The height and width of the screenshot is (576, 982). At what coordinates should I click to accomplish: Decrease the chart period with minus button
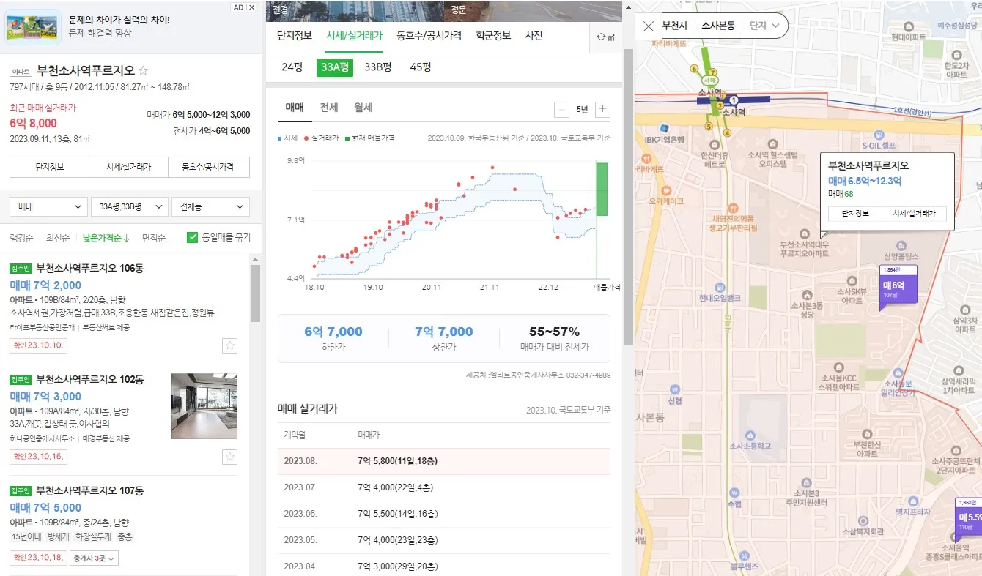(x=561, y=109)
